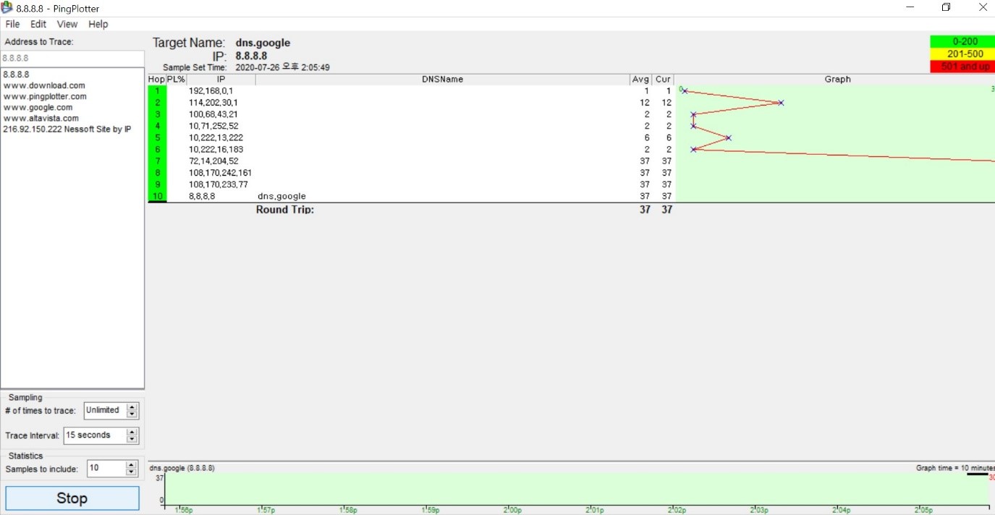The image size is (995, 515).
Task: Select hop 4 row 10,71,252,52
Action: [x=410, y=126]
